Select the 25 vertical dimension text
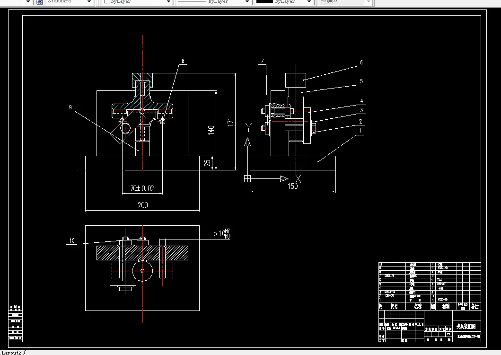The height and width of the screenshot is (355, 501). tap(207, 162)
